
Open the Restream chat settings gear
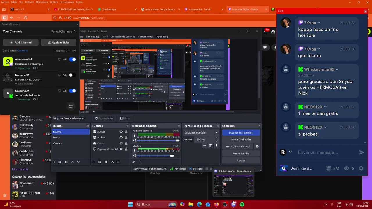coord(361,168)
